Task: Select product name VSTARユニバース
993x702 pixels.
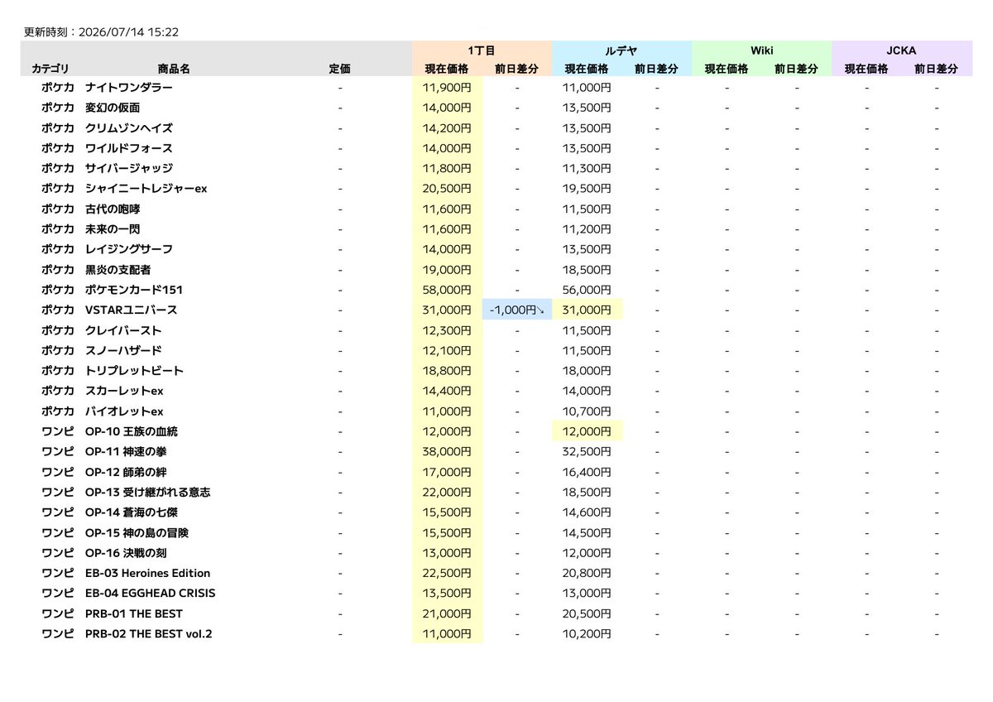Action: coord(131,310)
